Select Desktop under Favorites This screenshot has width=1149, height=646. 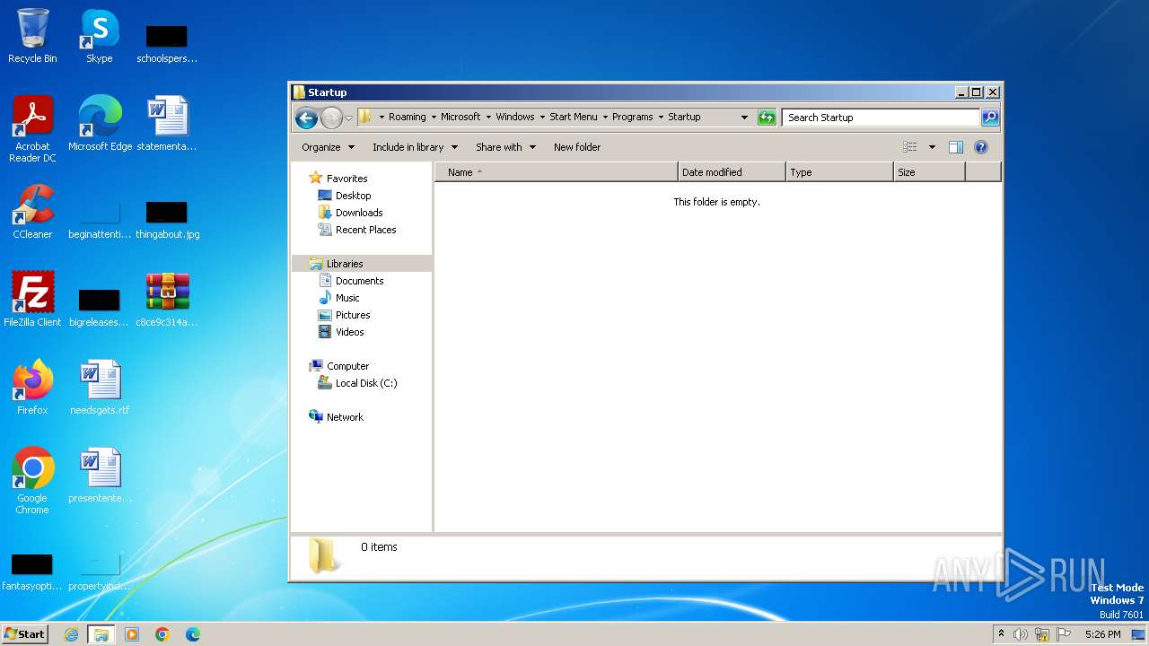[x=353, y=196]
